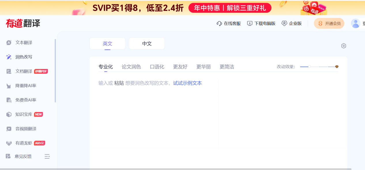Viewport: 365px width, 170px height.
Task: Switch to the 论文润色 style tab
Action: pyautogui.click(x=131, y=67)
